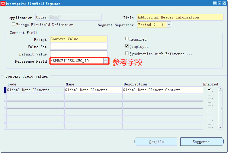Open the Segment Separator dropdown
This screenshot has width=228, height=153.
pos(169,25)
